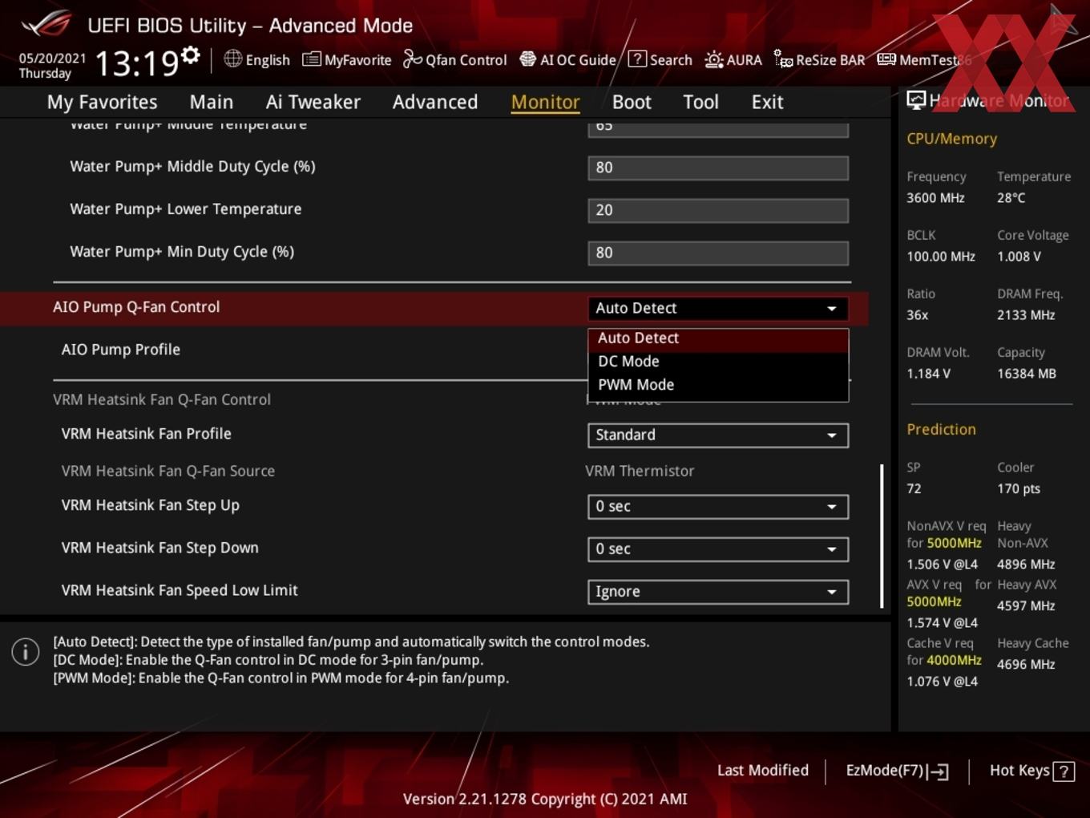This screenshot has width=1090, height=818.
Task: Switch to the Main tab
Action: coord(212,102)
